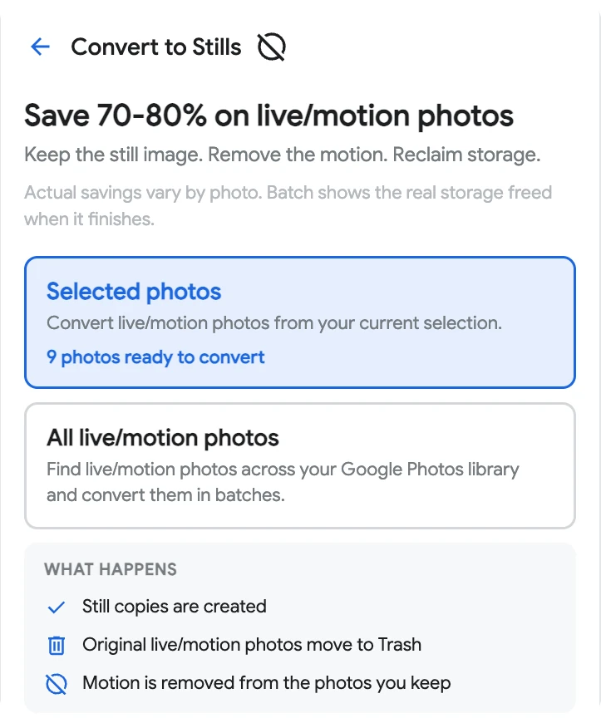Click Still copies are created text
Viewport: 601px width, 718px height.
pyautogui.click(x=174, y=607)
